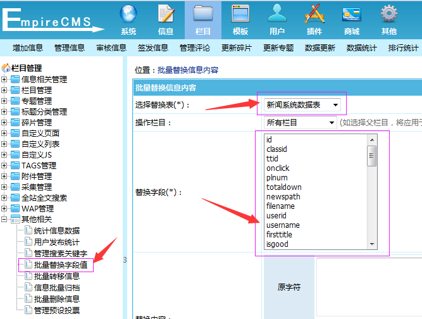Open the 所有栏目 dropdown
This screenshot has width=422, height=319.
(x=301, y=123)
